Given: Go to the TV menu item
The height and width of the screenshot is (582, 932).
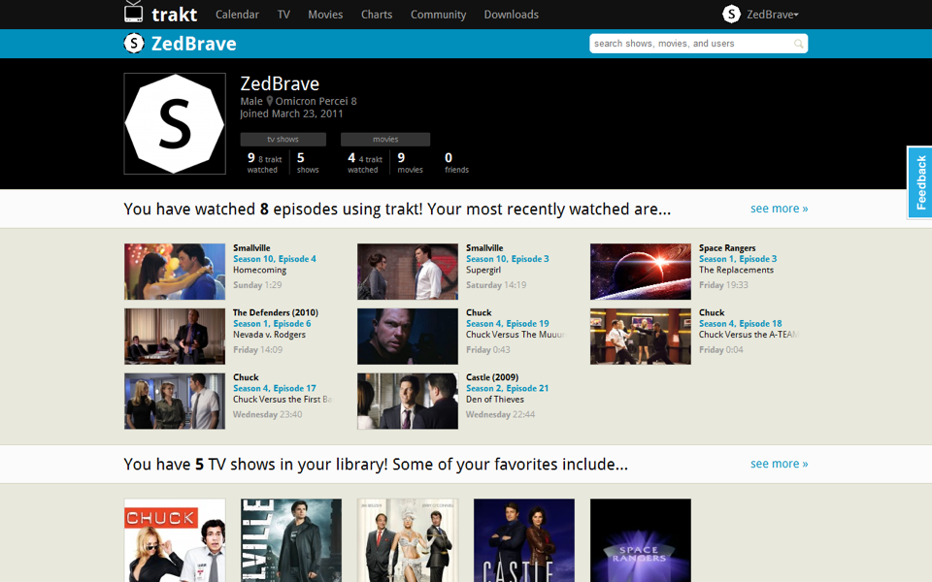Looking at the screenshot, I should click(x=283, y=15).
